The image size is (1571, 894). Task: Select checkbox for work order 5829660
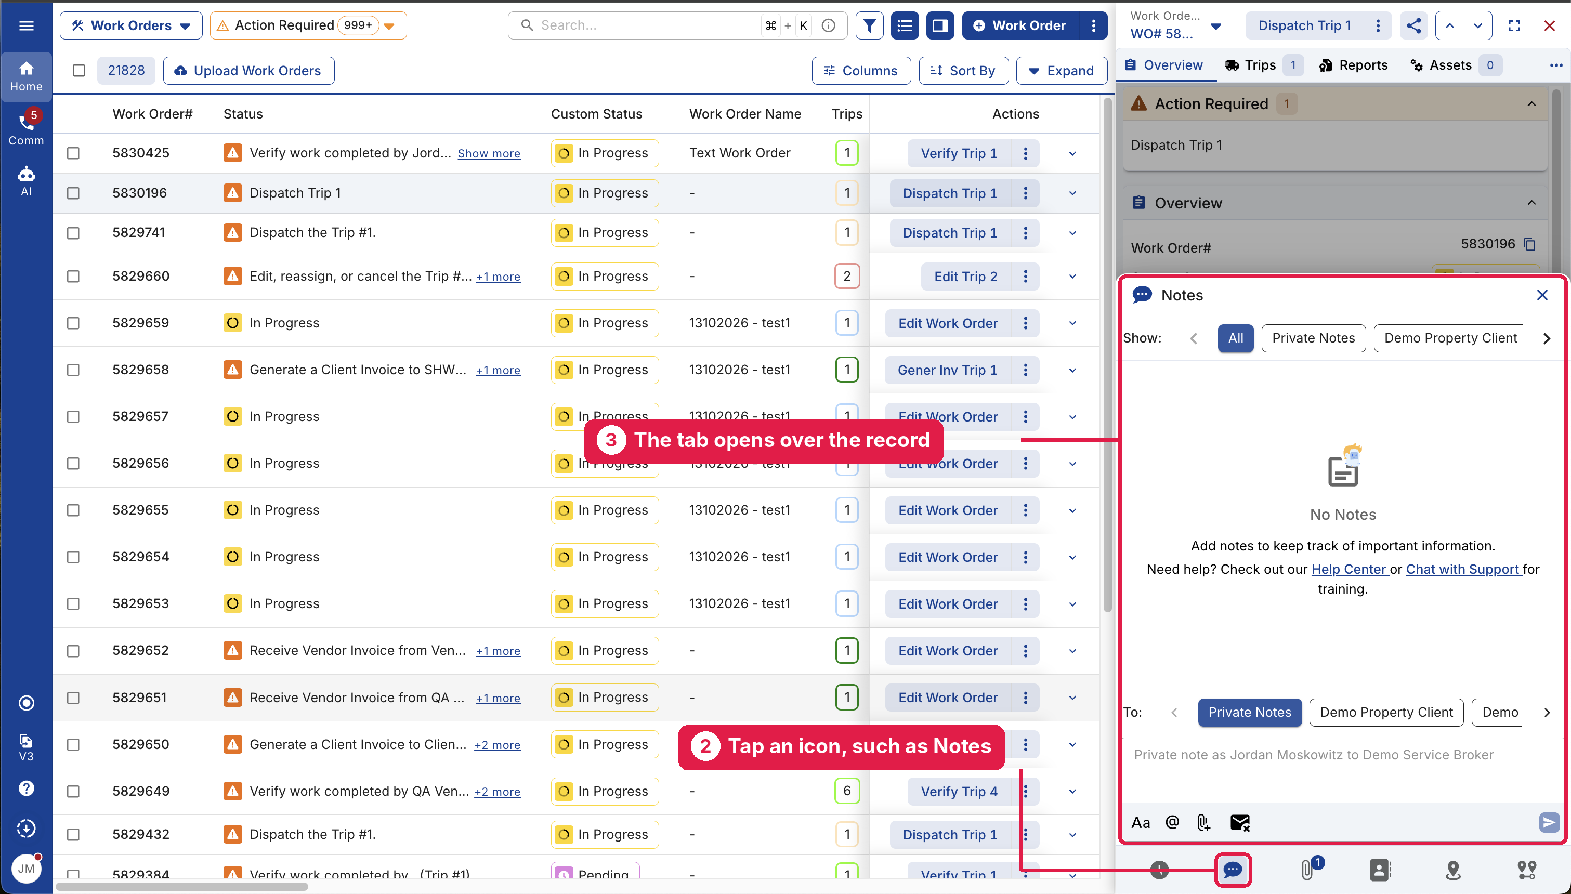coord(73,277)
